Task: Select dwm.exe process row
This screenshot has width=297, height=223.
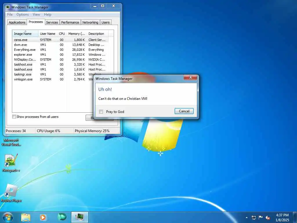Action: 60,45
